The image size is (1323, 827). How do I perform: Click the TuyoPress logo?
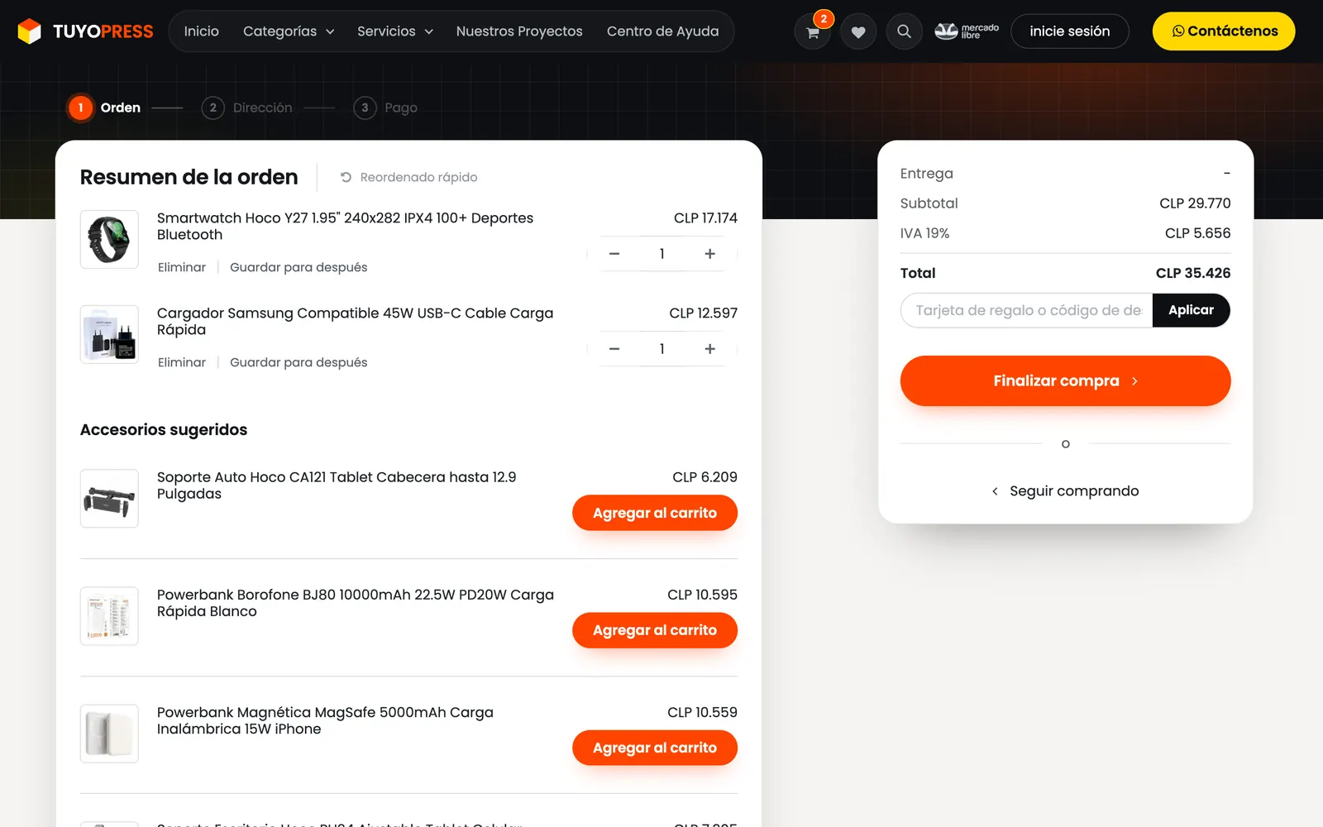(x=85, y=31)
